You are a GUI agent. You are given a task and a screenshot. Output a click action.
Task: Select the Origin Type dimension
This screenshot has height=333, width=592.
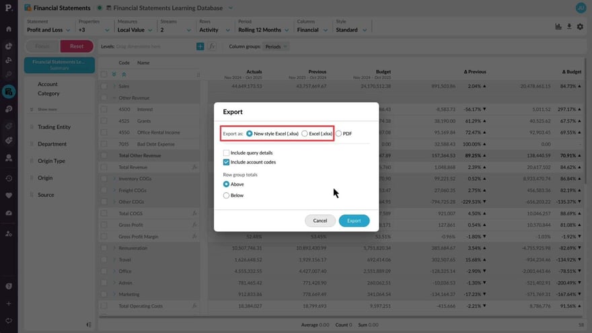point(51,161)
